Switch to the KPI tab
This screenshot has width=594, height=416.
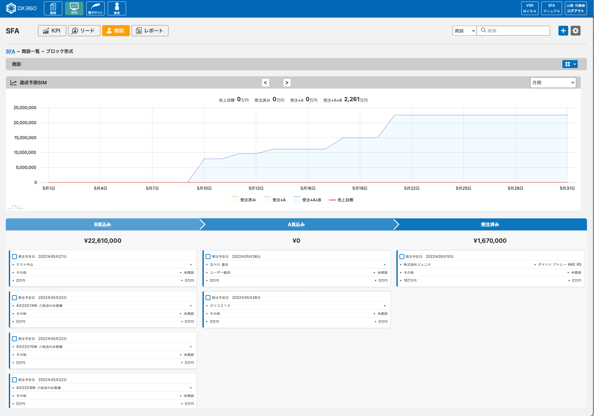[x=52, y=31]
